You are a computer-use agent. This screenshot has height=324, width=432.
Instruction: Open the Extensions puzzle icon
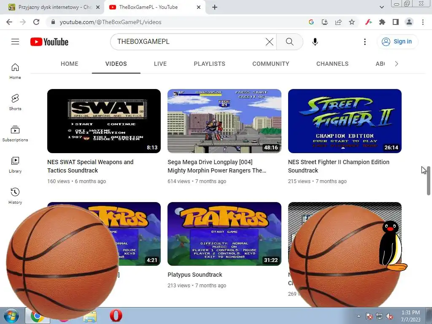[382, 22]
